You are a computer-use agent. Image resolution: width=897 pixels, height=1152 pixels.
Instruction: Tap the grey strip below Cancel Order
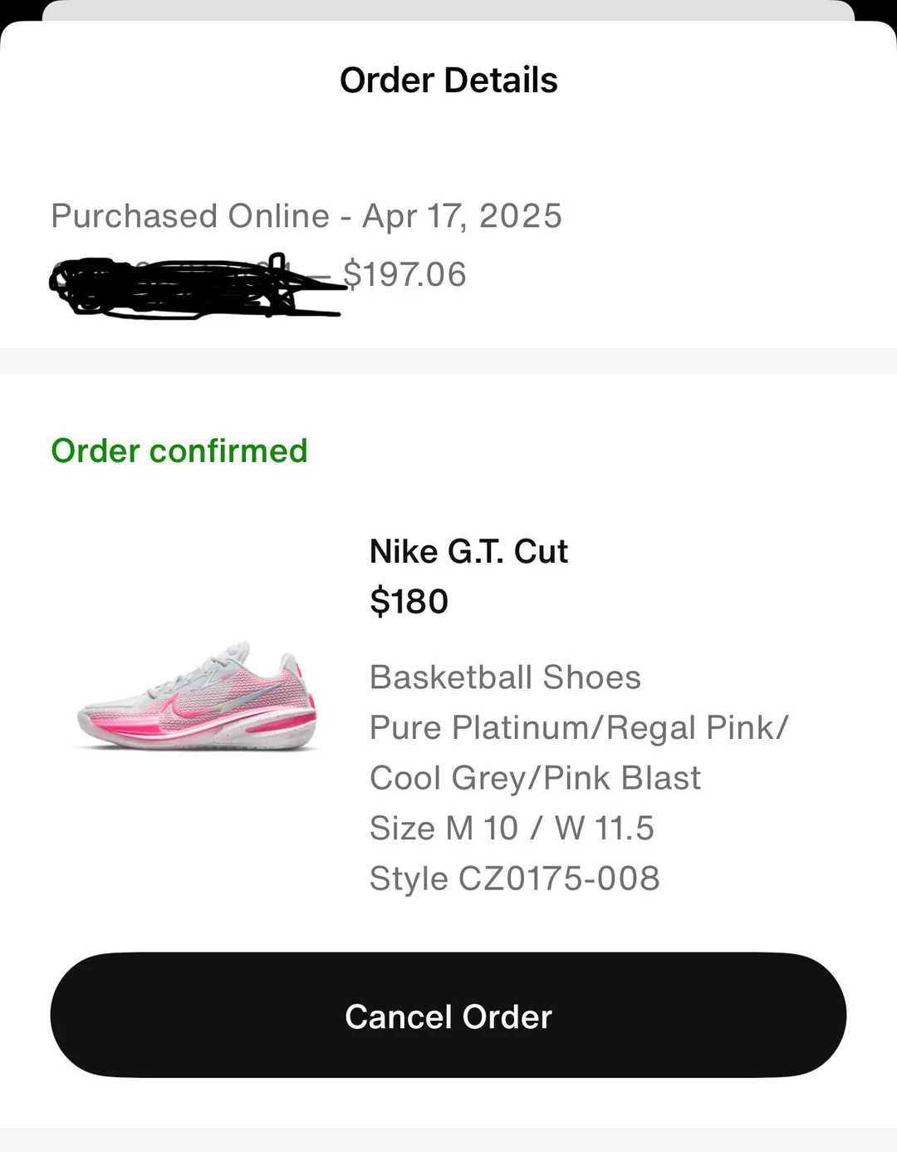coord(448,1140)
